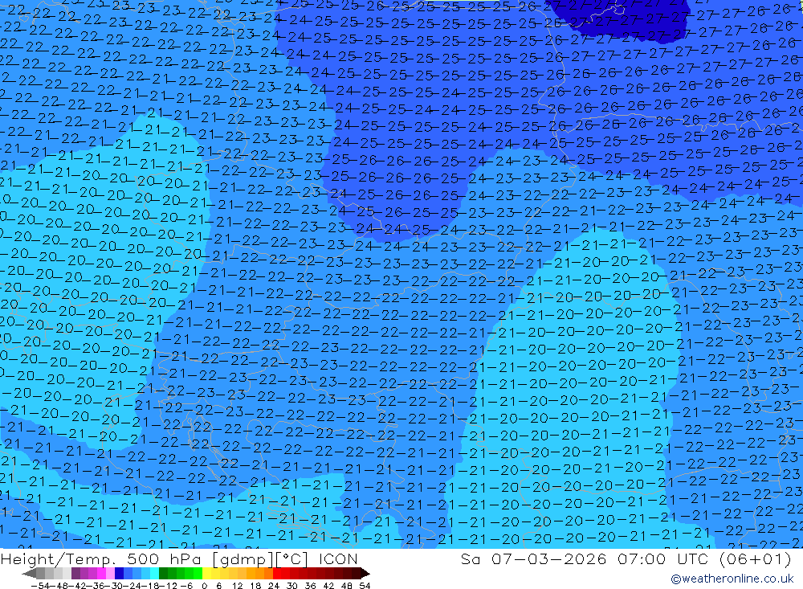This screenshot has height=589, width=803.
Task: Select the dark green -12 legend swatch
Action: pos(163,573)
